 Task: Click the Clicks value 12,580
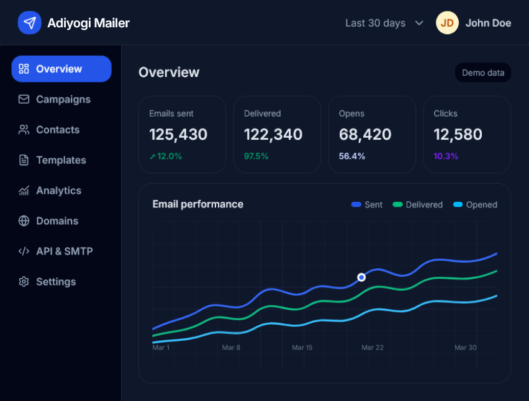(458, 134)
